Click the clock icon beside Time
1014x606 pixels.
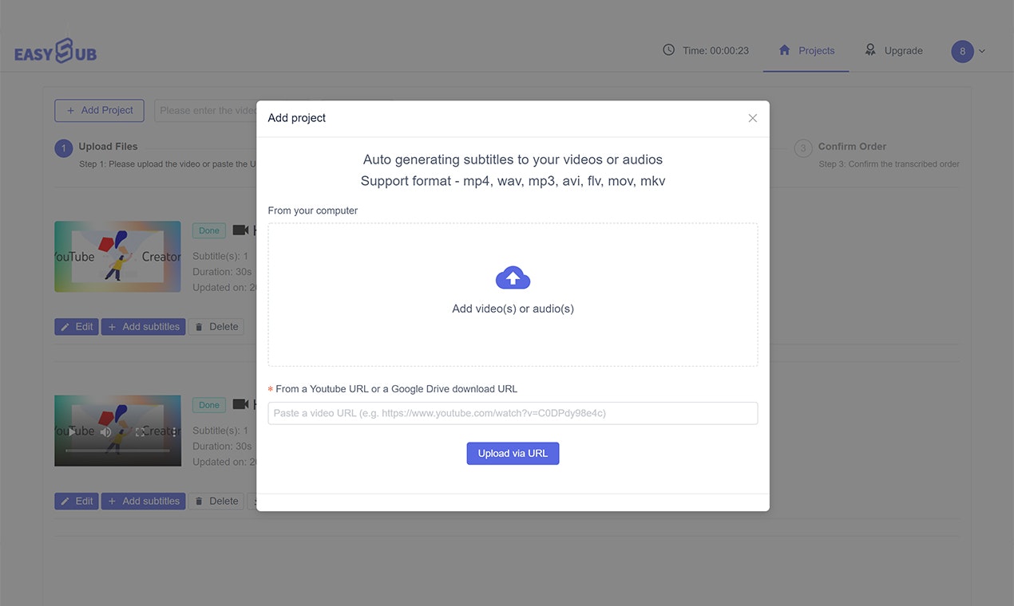tap(669, 49)
